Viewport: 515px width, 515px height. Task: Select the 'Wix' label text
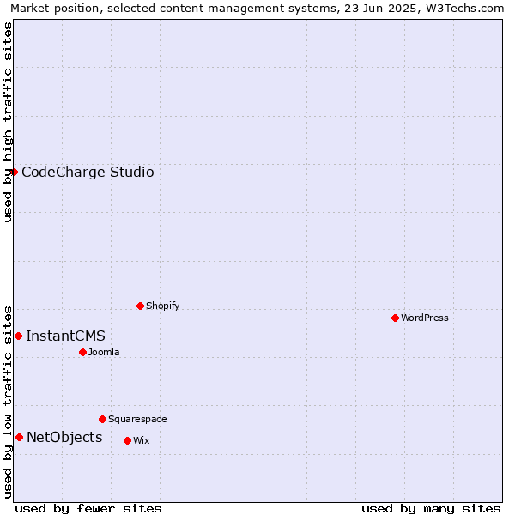coord(142,440)
